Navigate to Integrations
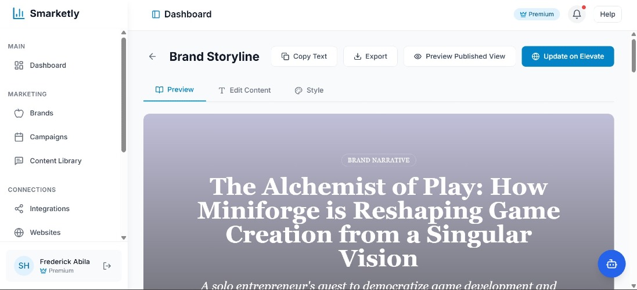Screen dimensions: 637x290 [x=49, y=209]
